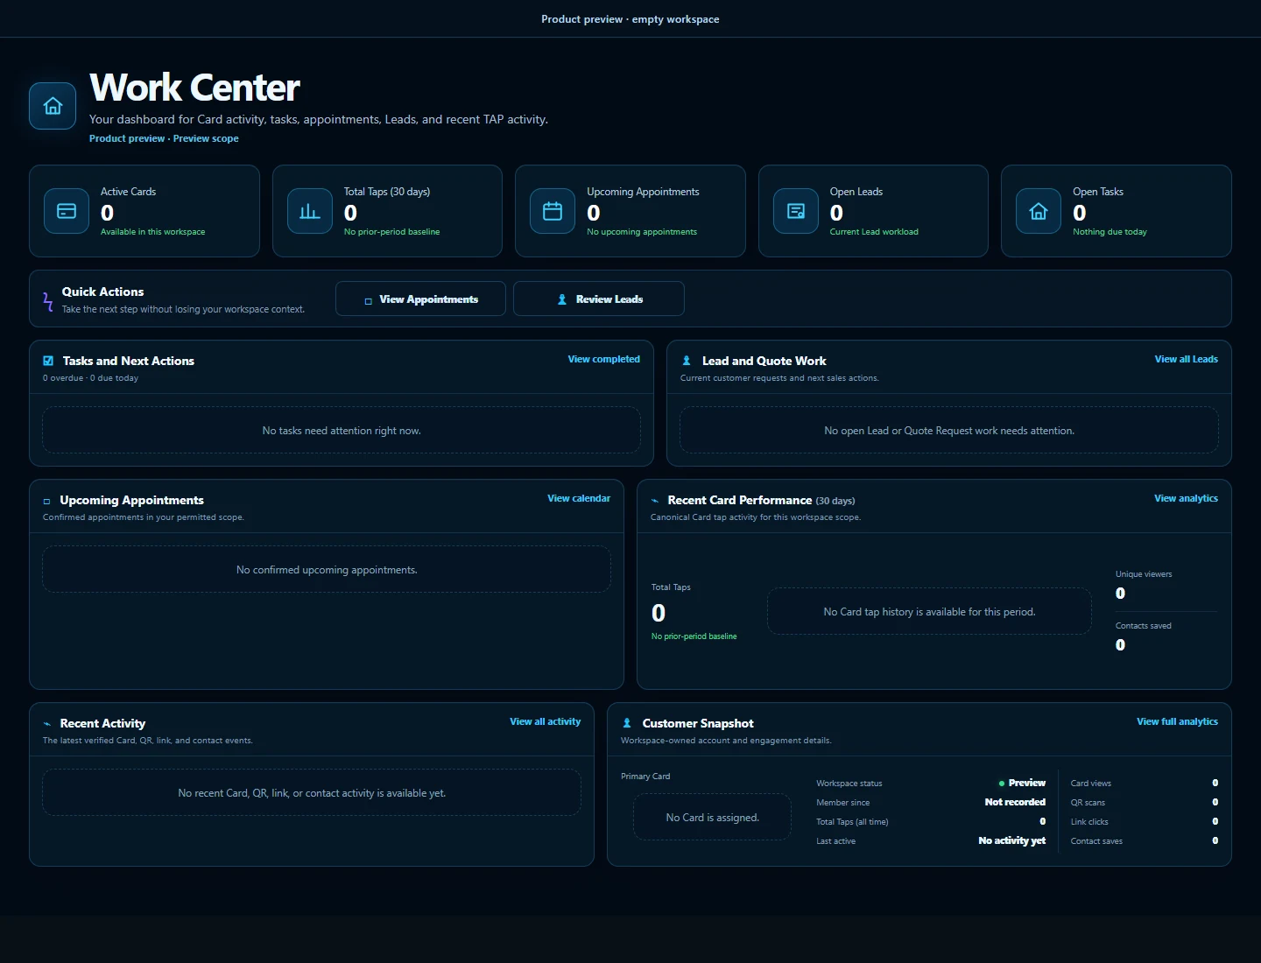Click the Product preview · Preview scope text
Viewport: 1261px width, 963px height.
(x=164, y=138)
